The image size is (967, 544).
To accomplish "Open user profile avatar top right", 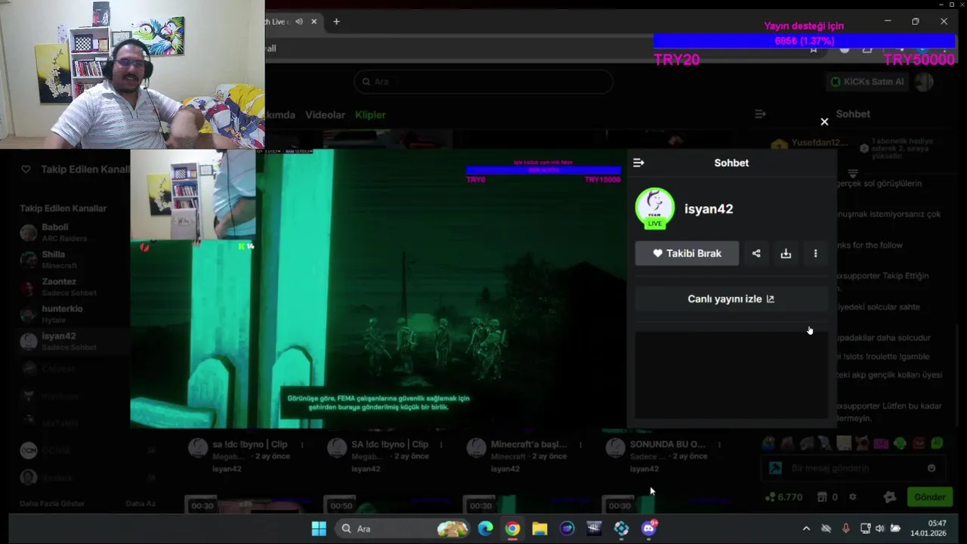I will click(924, 82).
